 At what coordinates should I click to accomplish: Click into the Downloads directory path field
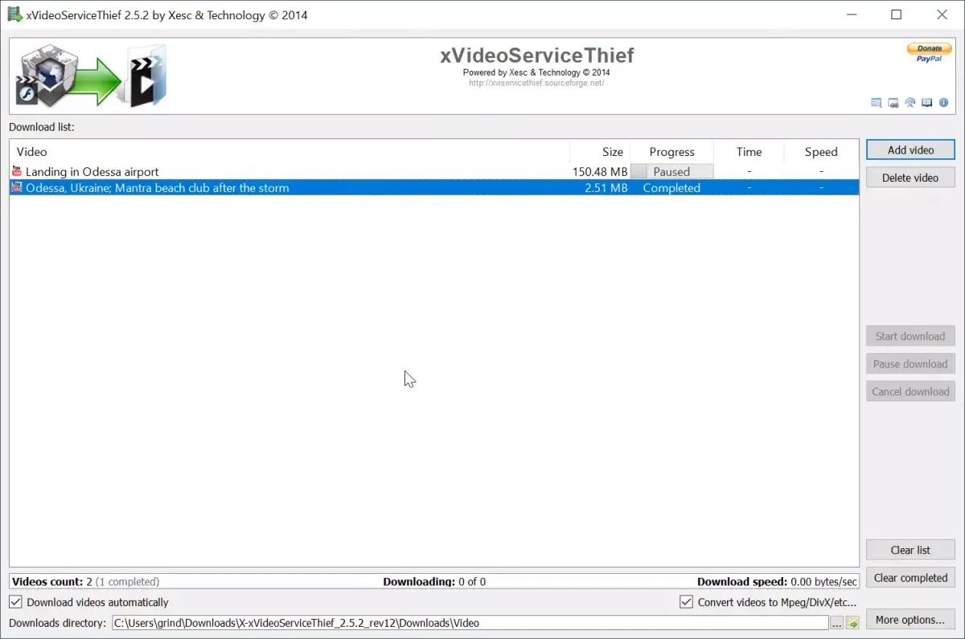pos(470,623)
